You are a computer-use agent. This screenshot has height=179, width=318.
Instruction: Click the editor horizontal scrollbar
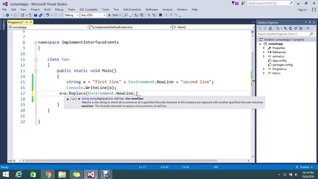[121, 161]
